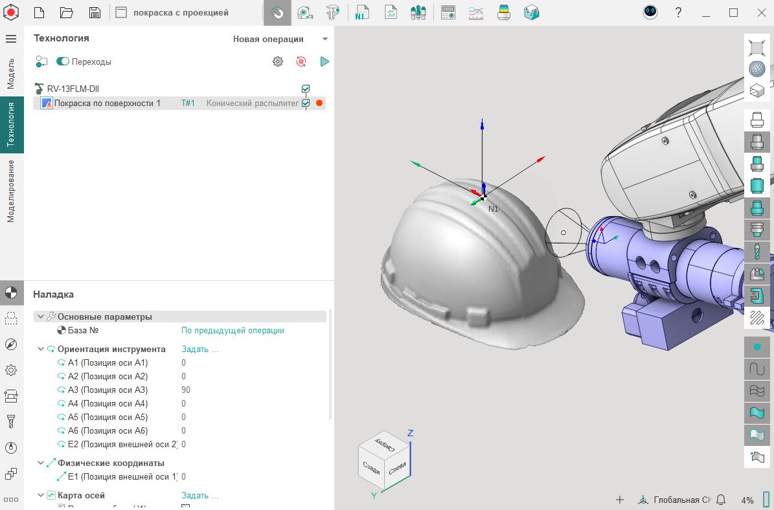The image size is (774, 510).
Task: Click Задать link next to Ориентация инструмента
Action: 199,349
